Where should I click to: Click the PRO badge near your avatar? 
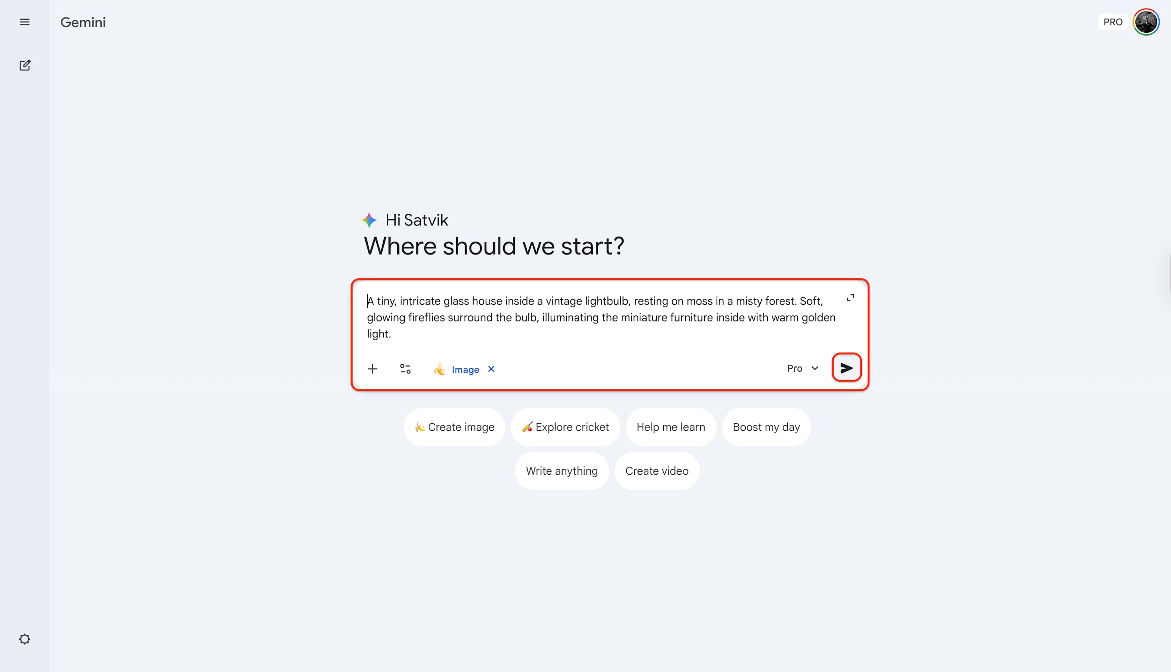(1113, 22)
